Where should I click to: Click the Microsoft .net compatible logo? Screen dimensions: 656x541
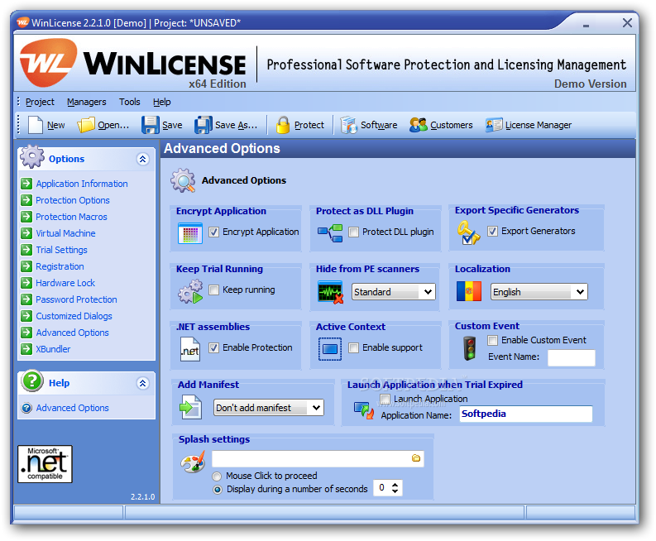click(x=45, y=464)
